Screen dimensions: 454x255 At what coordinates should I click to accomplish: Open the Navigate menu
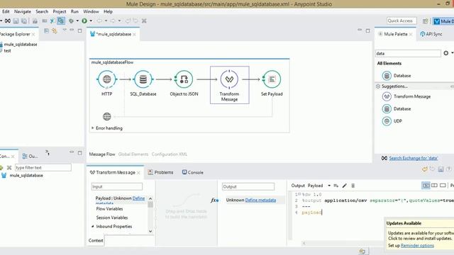tap(23, 11)
